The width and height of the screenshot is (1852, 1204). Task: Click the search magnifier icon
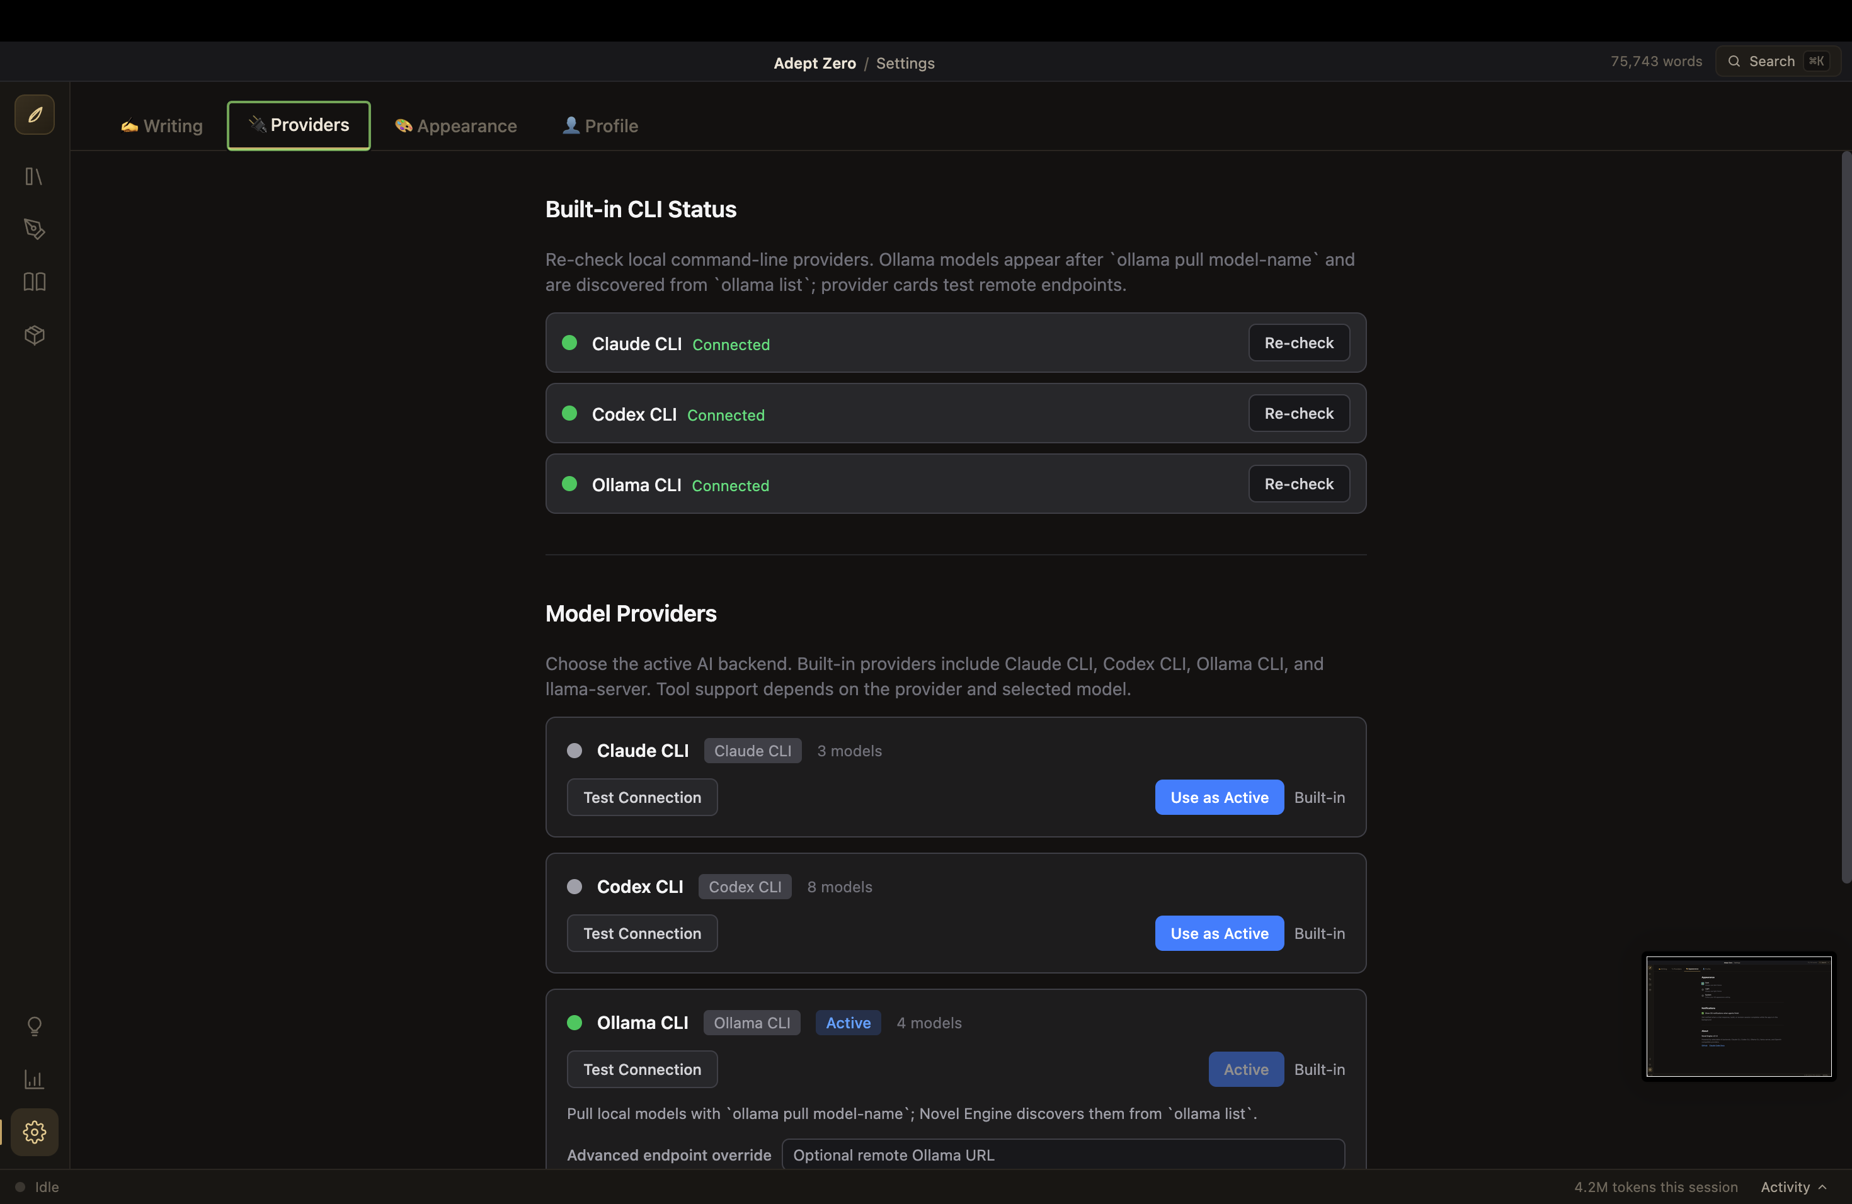pos(1734,62)
